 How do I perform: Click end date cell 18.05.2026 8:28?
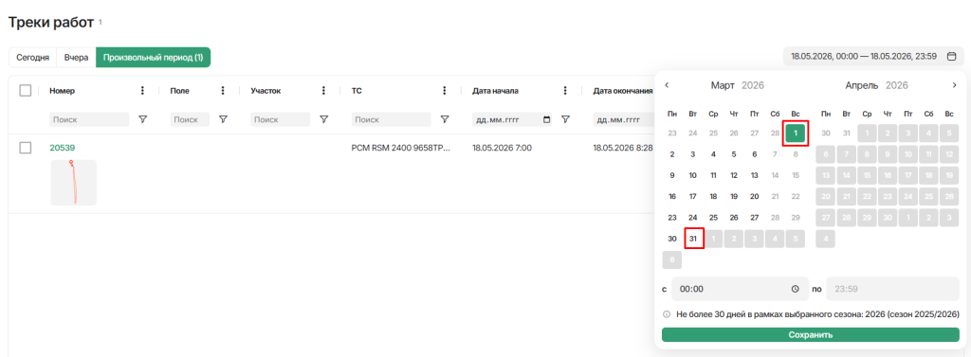622,148
